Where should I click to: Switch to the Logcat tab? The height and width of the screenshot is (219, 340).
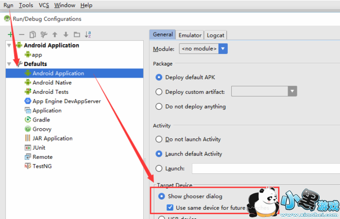(215, 35)
